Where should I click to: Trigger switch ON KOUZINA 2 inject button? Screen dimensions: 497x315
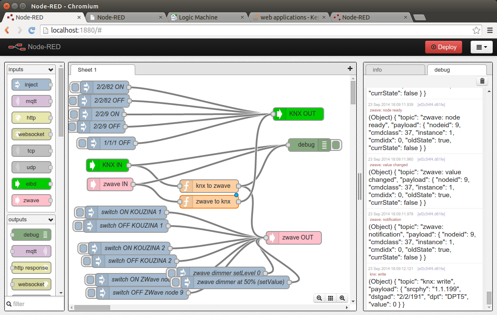[x=83, y=248]
